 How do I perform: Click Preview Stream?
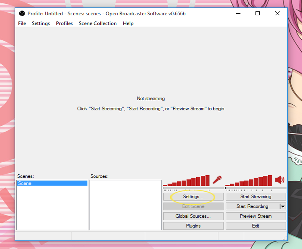click(x=256, y=216)
